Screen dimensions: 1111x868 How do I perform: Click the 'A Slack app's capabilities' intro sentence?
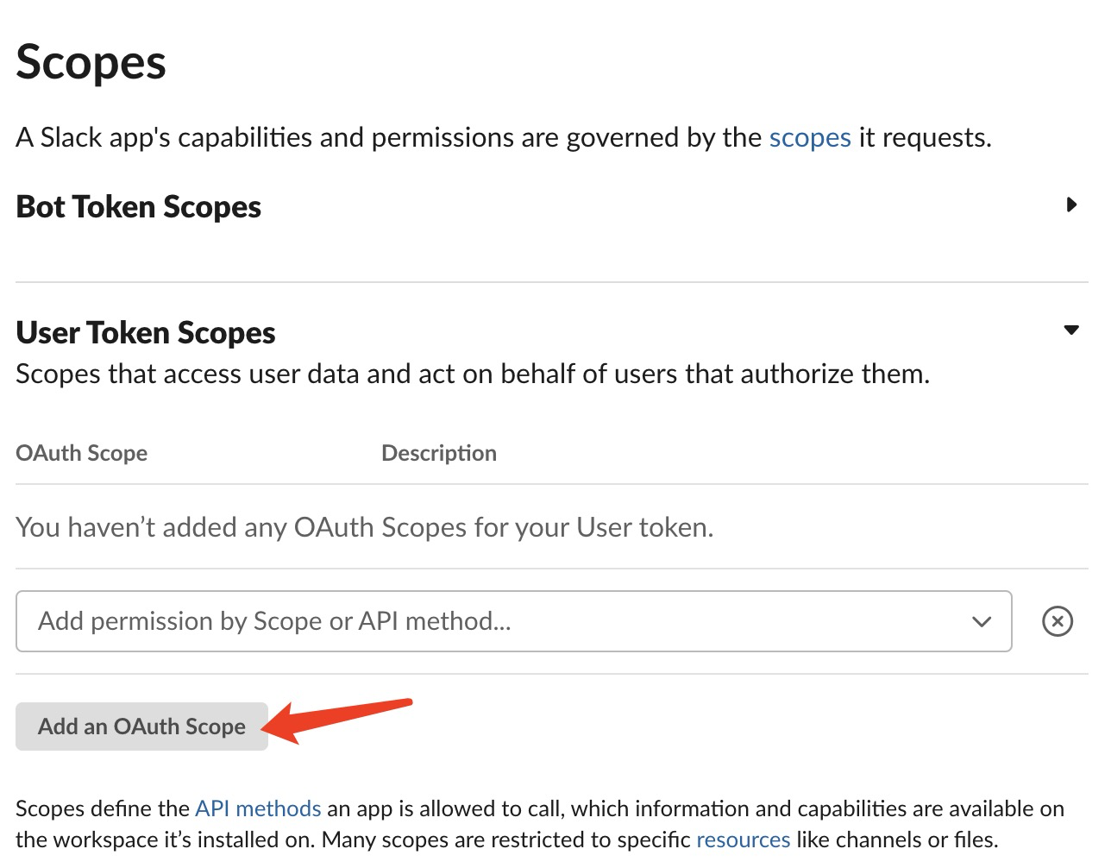click(504, 138)
